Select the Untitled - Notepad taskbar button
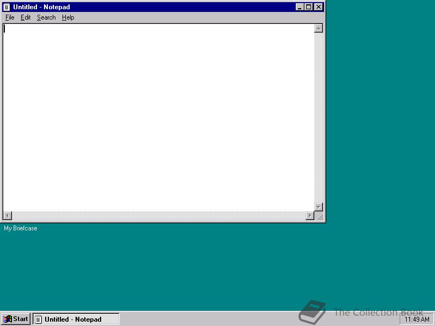Image resolution: width=435 pixels, height=326 pixels. tap(76, 319)
